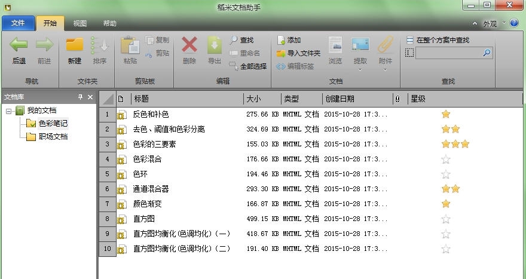Image resolution: width=526 pixels, height=279 pixels.
Task: Toggle the star rating for 直方图
Action: tap(445, 219)
